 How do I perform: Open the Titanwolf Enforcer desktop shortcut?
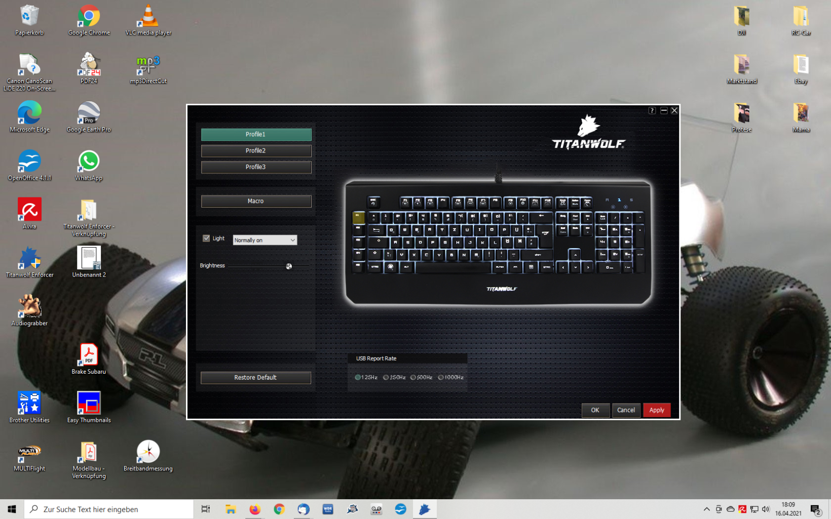coord(29,262)
